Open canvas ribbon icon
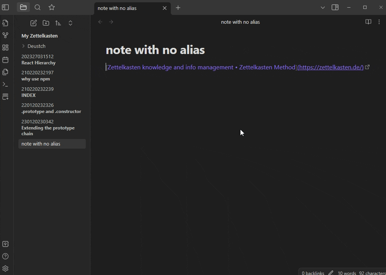The height and width of the screenshot is (275, 386). click(x=5, y=47)
